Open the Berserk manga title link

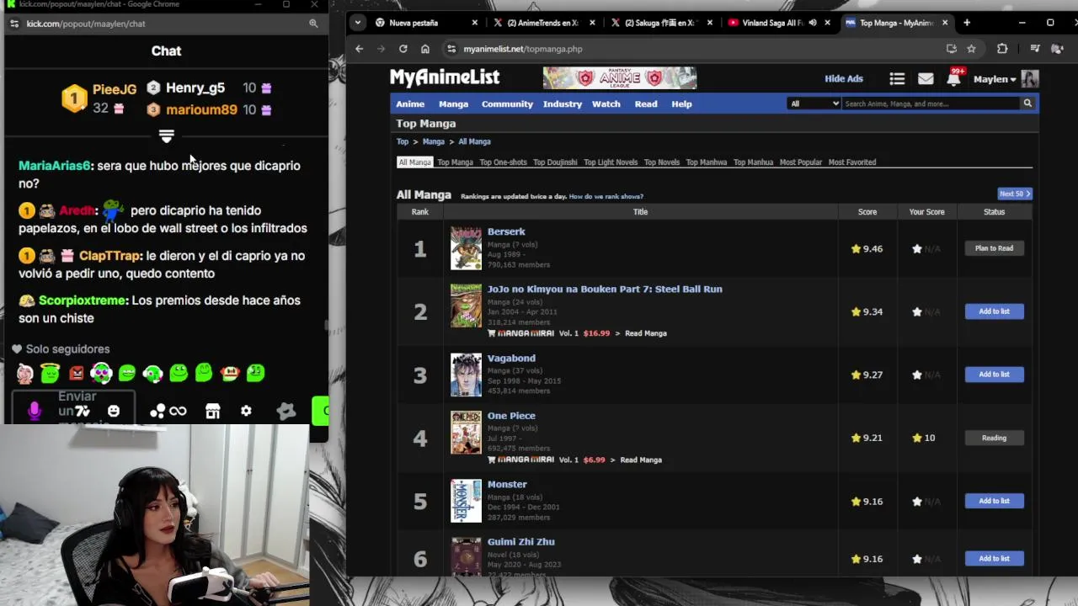pos(506,231)
